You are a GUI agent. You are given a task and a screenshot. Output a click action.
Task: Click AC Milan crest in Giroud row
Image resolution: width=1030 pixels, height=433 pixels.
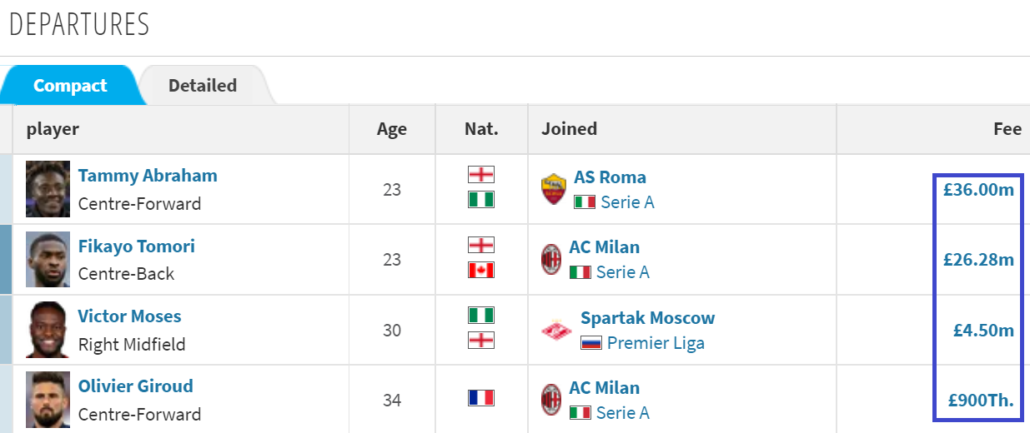tap(551, 401)
